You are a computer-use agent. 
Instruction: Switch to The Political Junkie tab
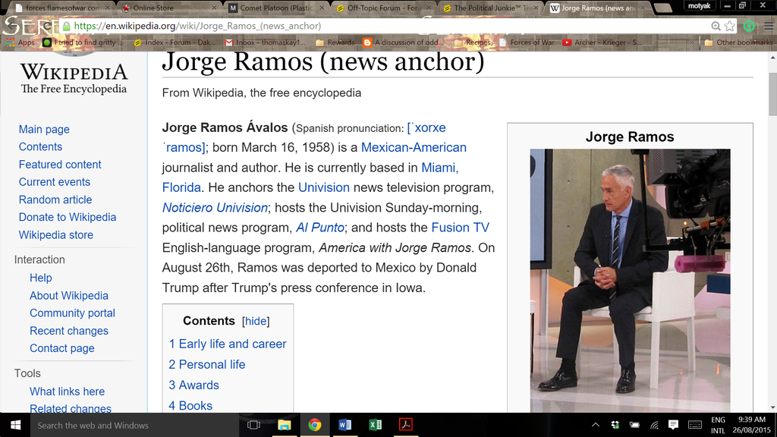point(492,8)
